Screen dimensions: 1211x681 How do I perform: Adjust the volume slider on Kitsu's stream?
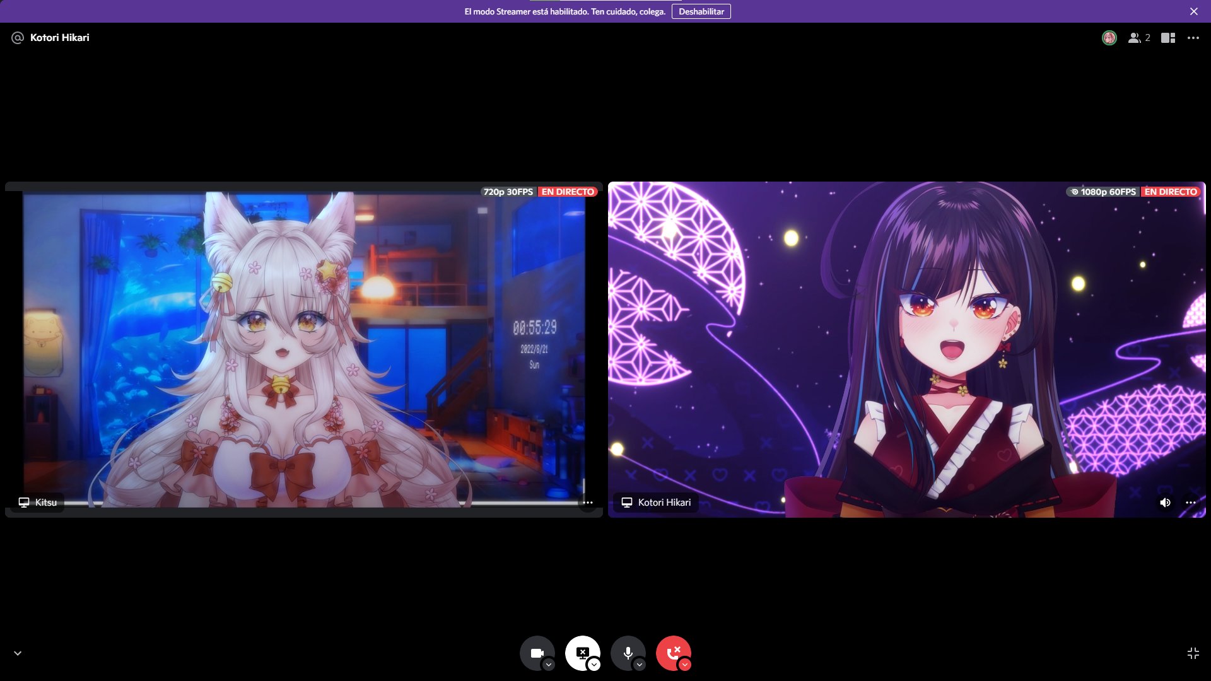click(315, 502)
